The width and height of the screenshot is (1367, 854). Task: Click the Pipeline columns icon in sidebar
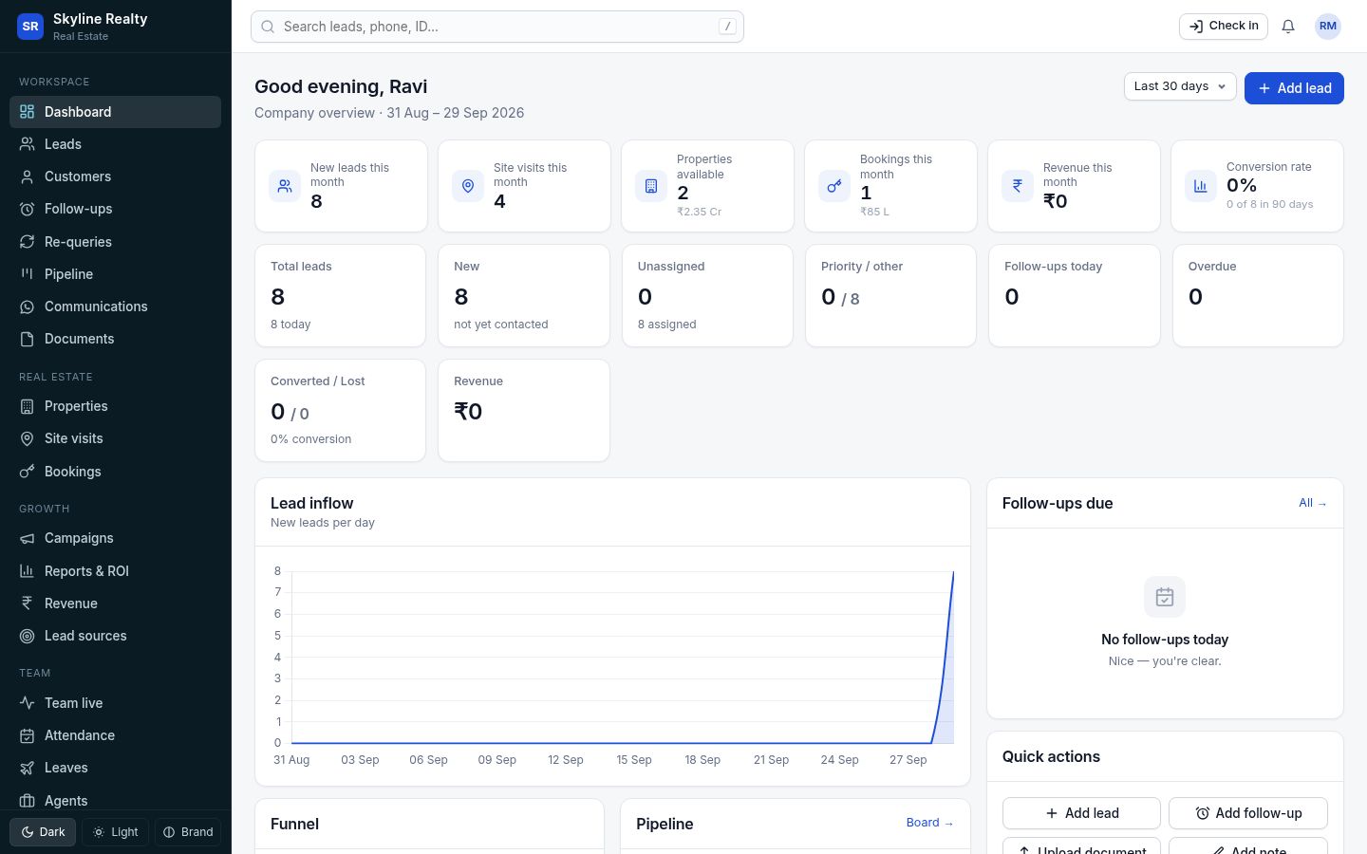tap(28, 274)
